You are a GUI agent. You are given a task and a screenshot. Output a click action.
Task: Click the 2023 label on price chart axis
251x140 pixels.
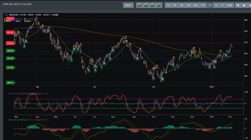[212, 87]
